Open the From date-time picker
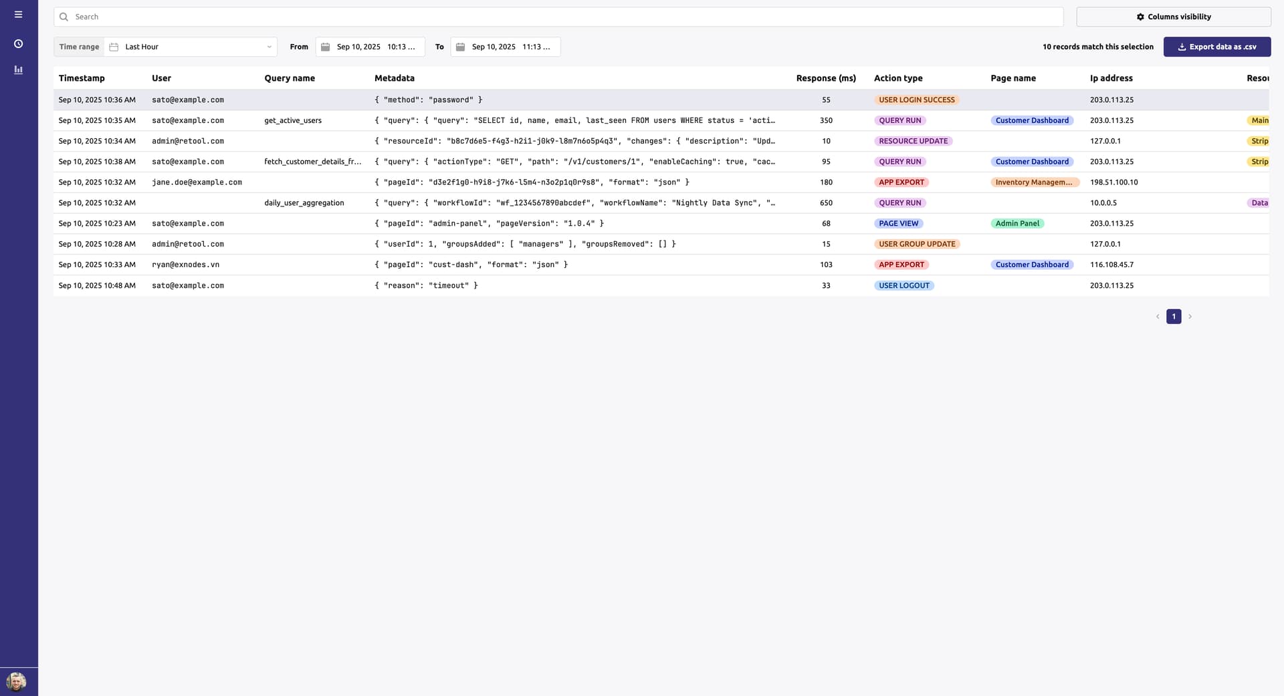Viewport: 1284px width, 696px height. point(376,47)
